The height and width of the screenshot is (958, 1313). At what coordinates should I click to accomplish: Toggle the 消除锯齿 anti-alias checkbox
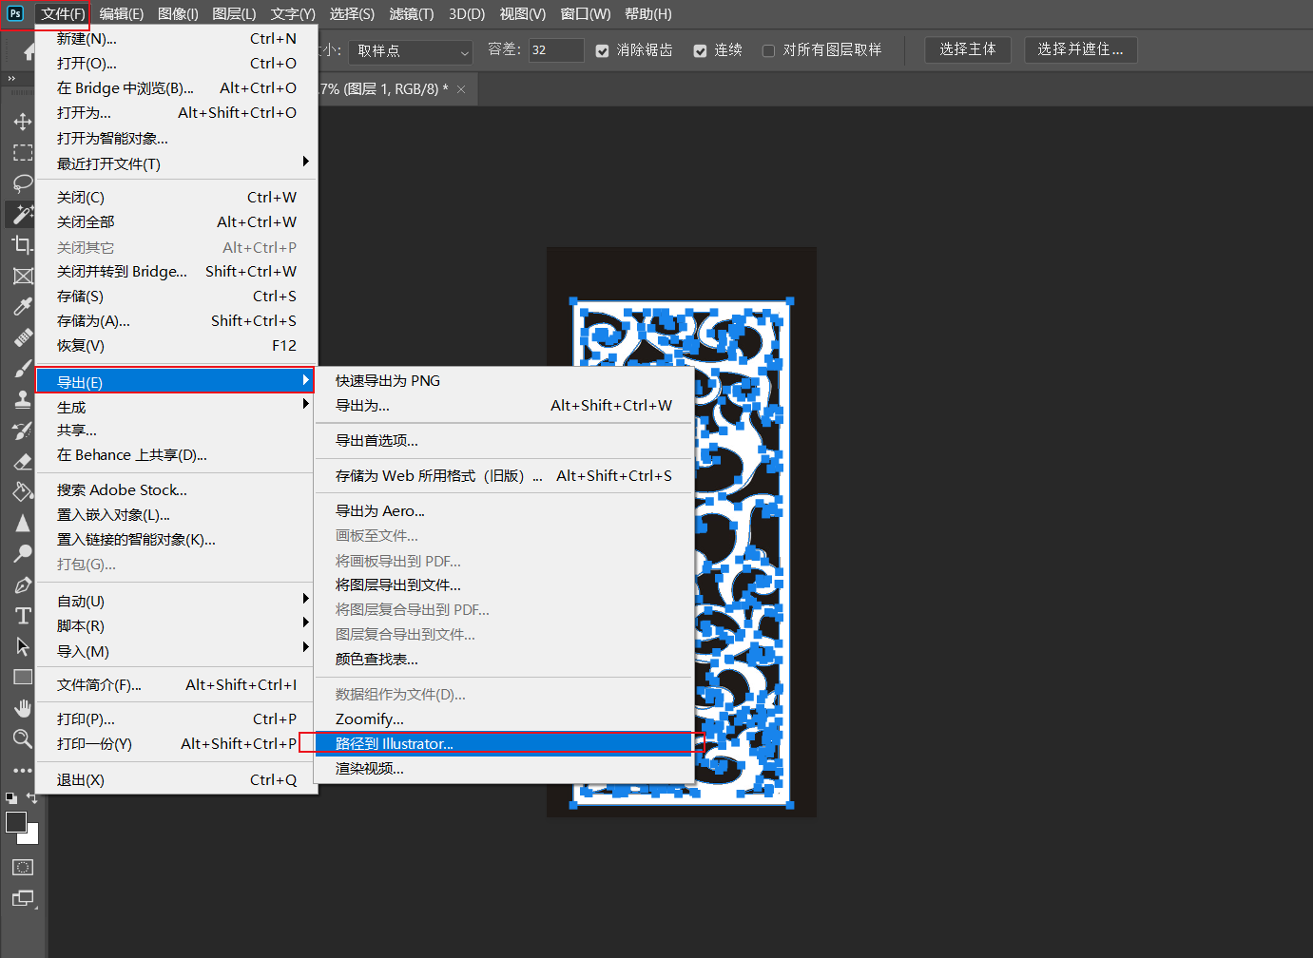603,50
